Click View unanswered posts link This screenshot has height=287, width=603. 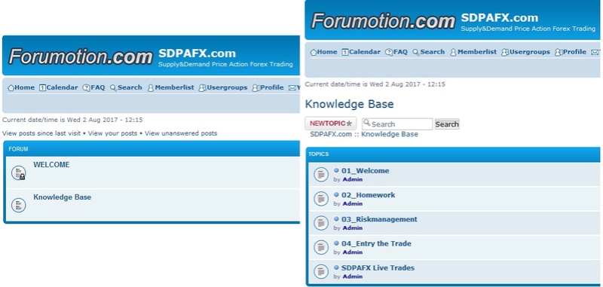pos(181,133)
